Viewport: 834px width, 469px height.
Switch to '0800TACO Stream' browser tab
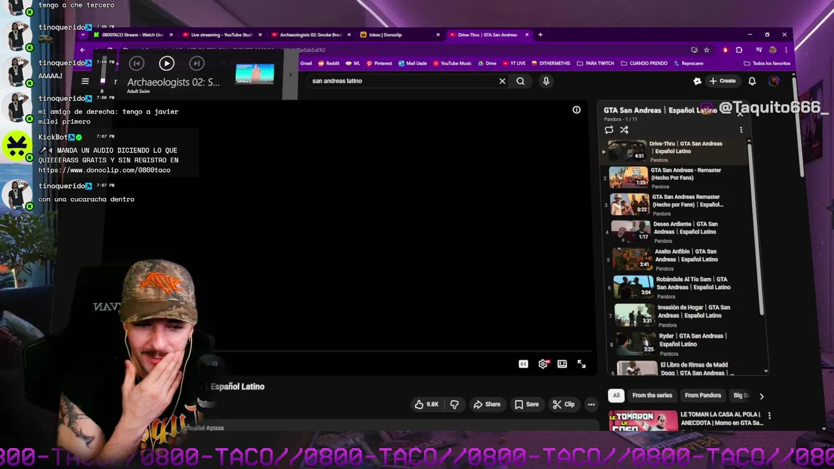click(x=133, y=35)
